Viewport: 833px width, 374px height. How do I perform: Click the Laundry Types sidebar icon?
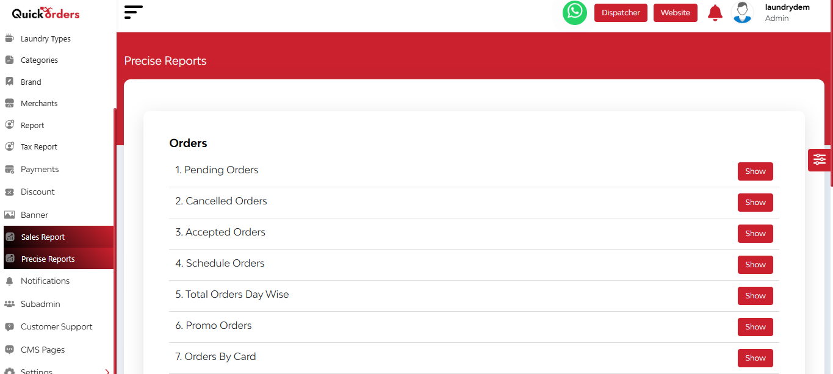coord(9,38)
